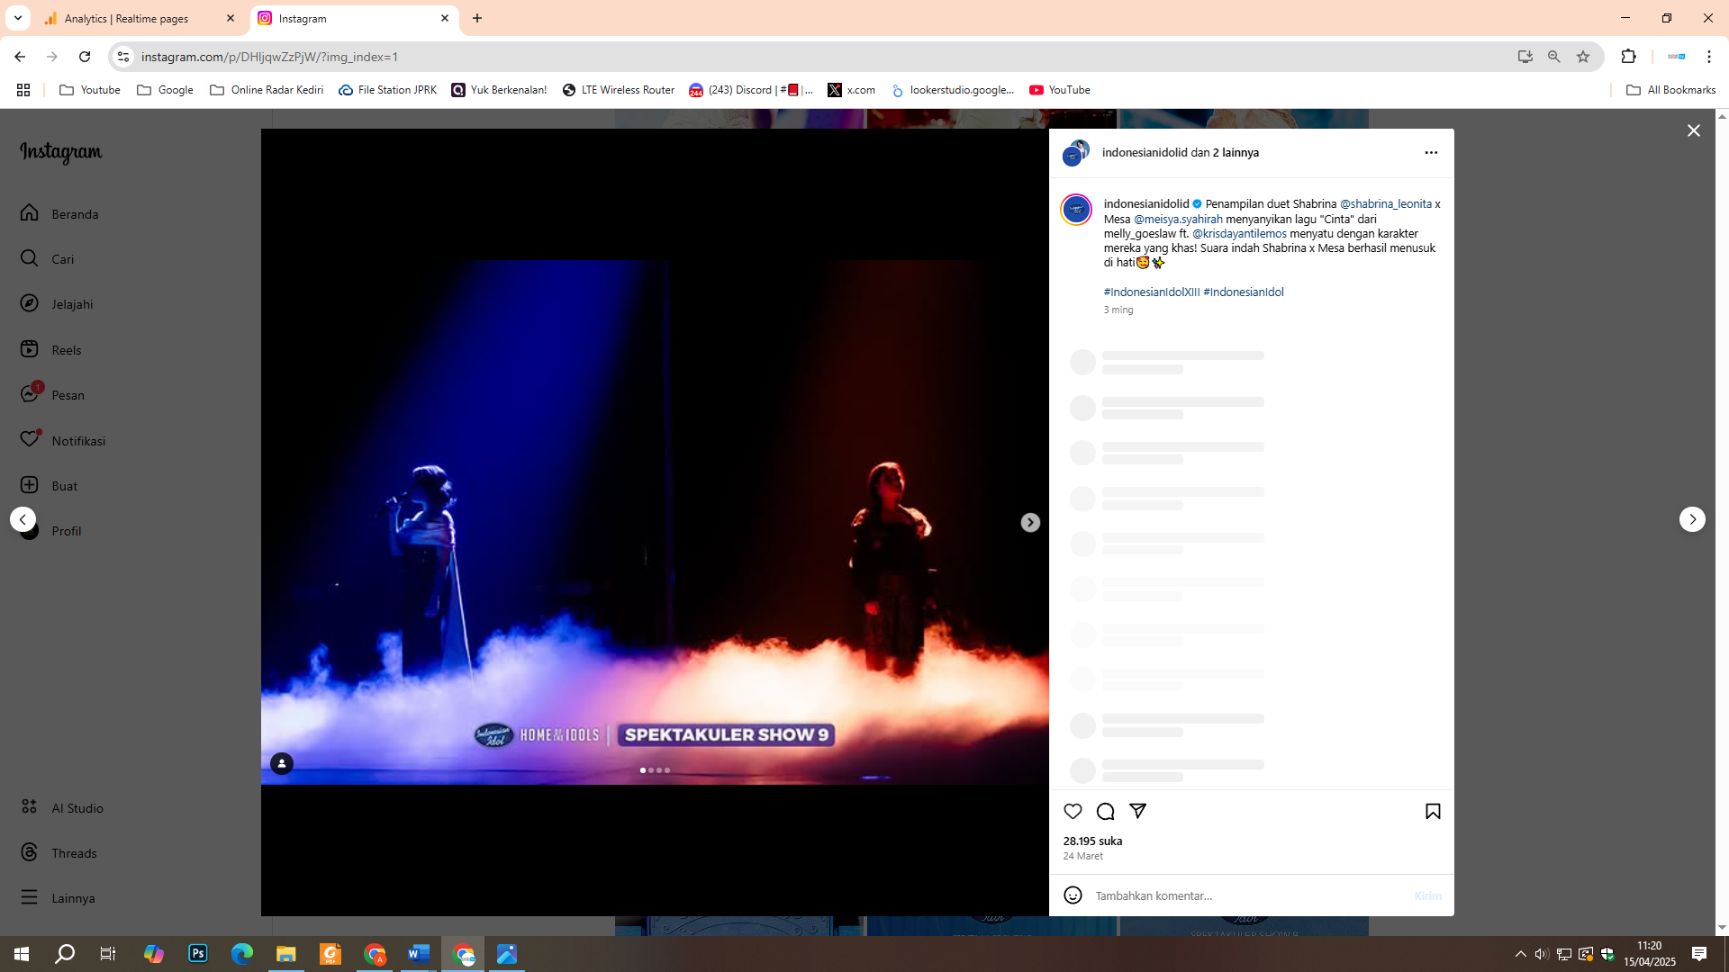This screenshot has height=972, width=1729.
Task: Open AI Studio in sidebar
Action: (x=61, y=807)
